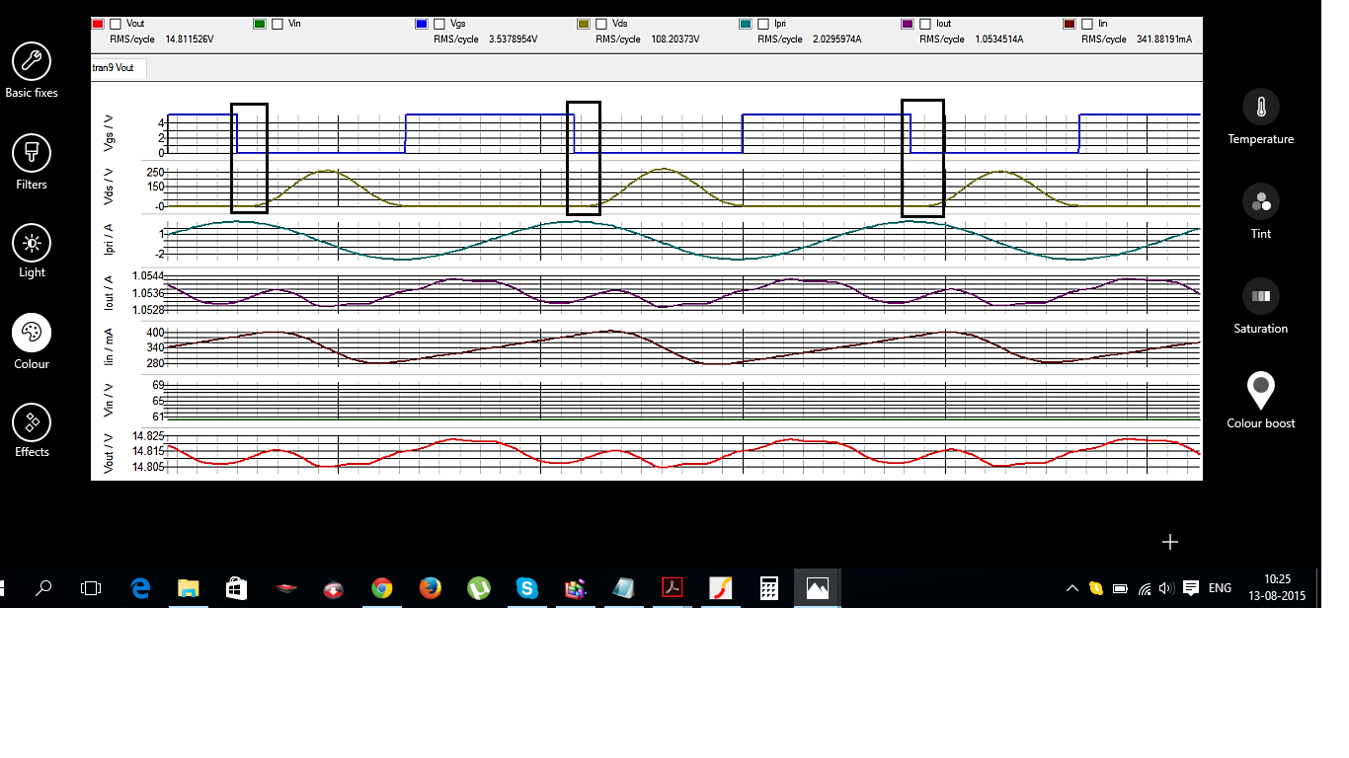Launch Firefox from the taskbar
This screenshot has height=758, width=1349.
coord(431,588)
